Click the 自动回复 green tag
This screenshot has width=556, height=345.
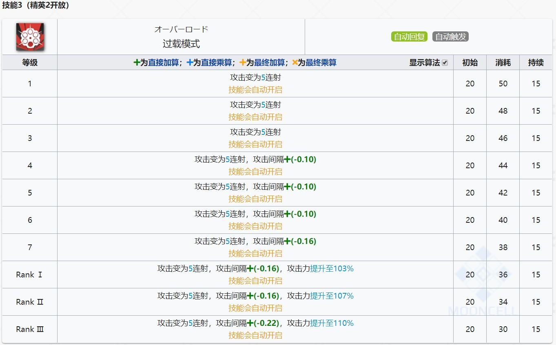pyautogui.click(x=409, y=37)
